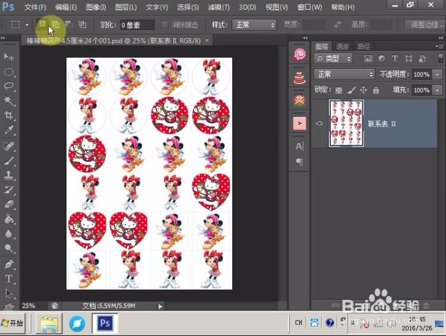Viewport: 446px width, 336px height.
Task: Click the feather 羽化 input field
Action: pos(137,25)
